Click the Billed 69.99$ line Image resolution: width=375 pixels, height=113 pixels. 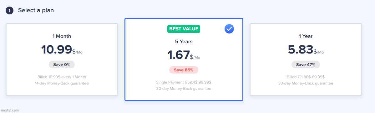pyautogui.click(x=306, y=77)
